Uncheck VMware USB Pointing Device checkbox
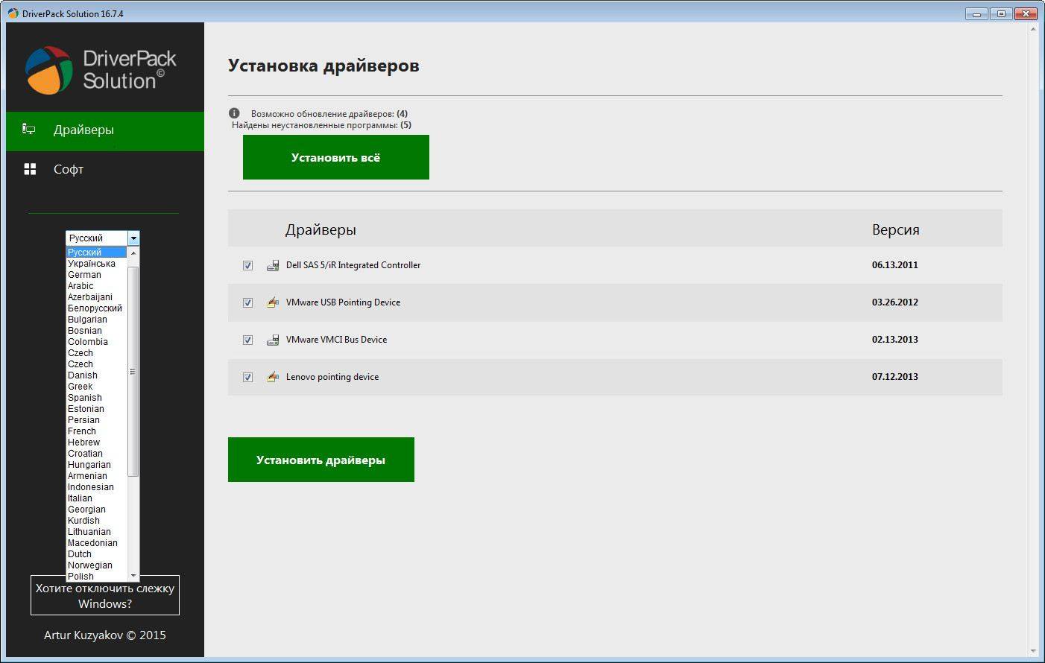The width and height of the screenshot is (1045, 663). point(247,302)
